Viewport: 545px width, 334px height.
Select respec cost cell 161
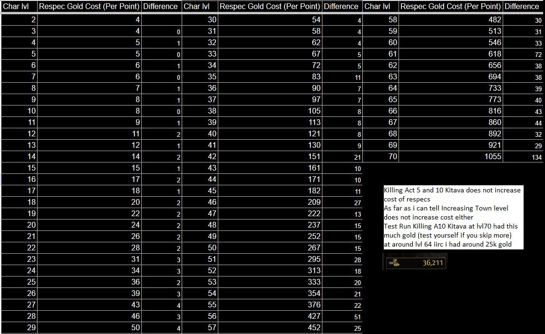tap(270, 168)
